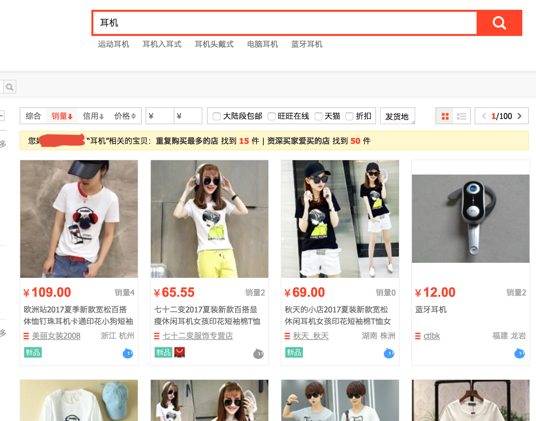The width and height of the screenshot is (536, 421).
Task: Switch to grid view layout icon
Action: (x=445, y=116)
